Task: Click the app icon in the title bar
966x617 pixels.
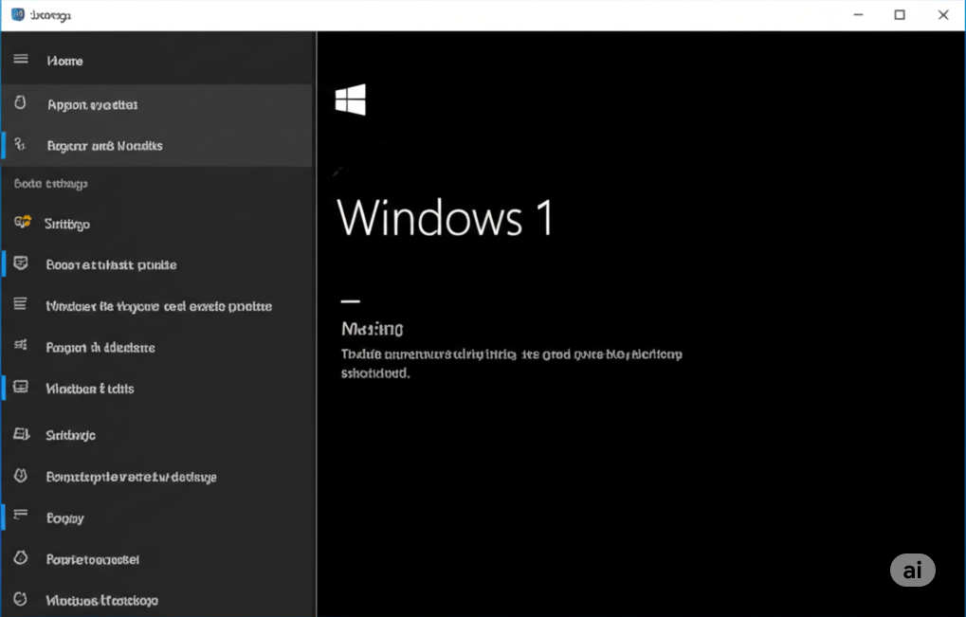Action: 18,14
